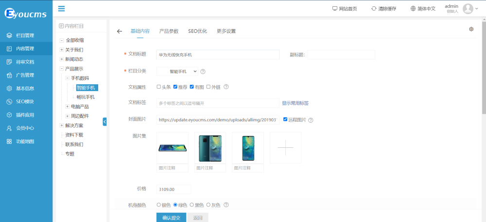Expand the 关于我们 tree node
The image size is (486, 222).
coord(62,50)
